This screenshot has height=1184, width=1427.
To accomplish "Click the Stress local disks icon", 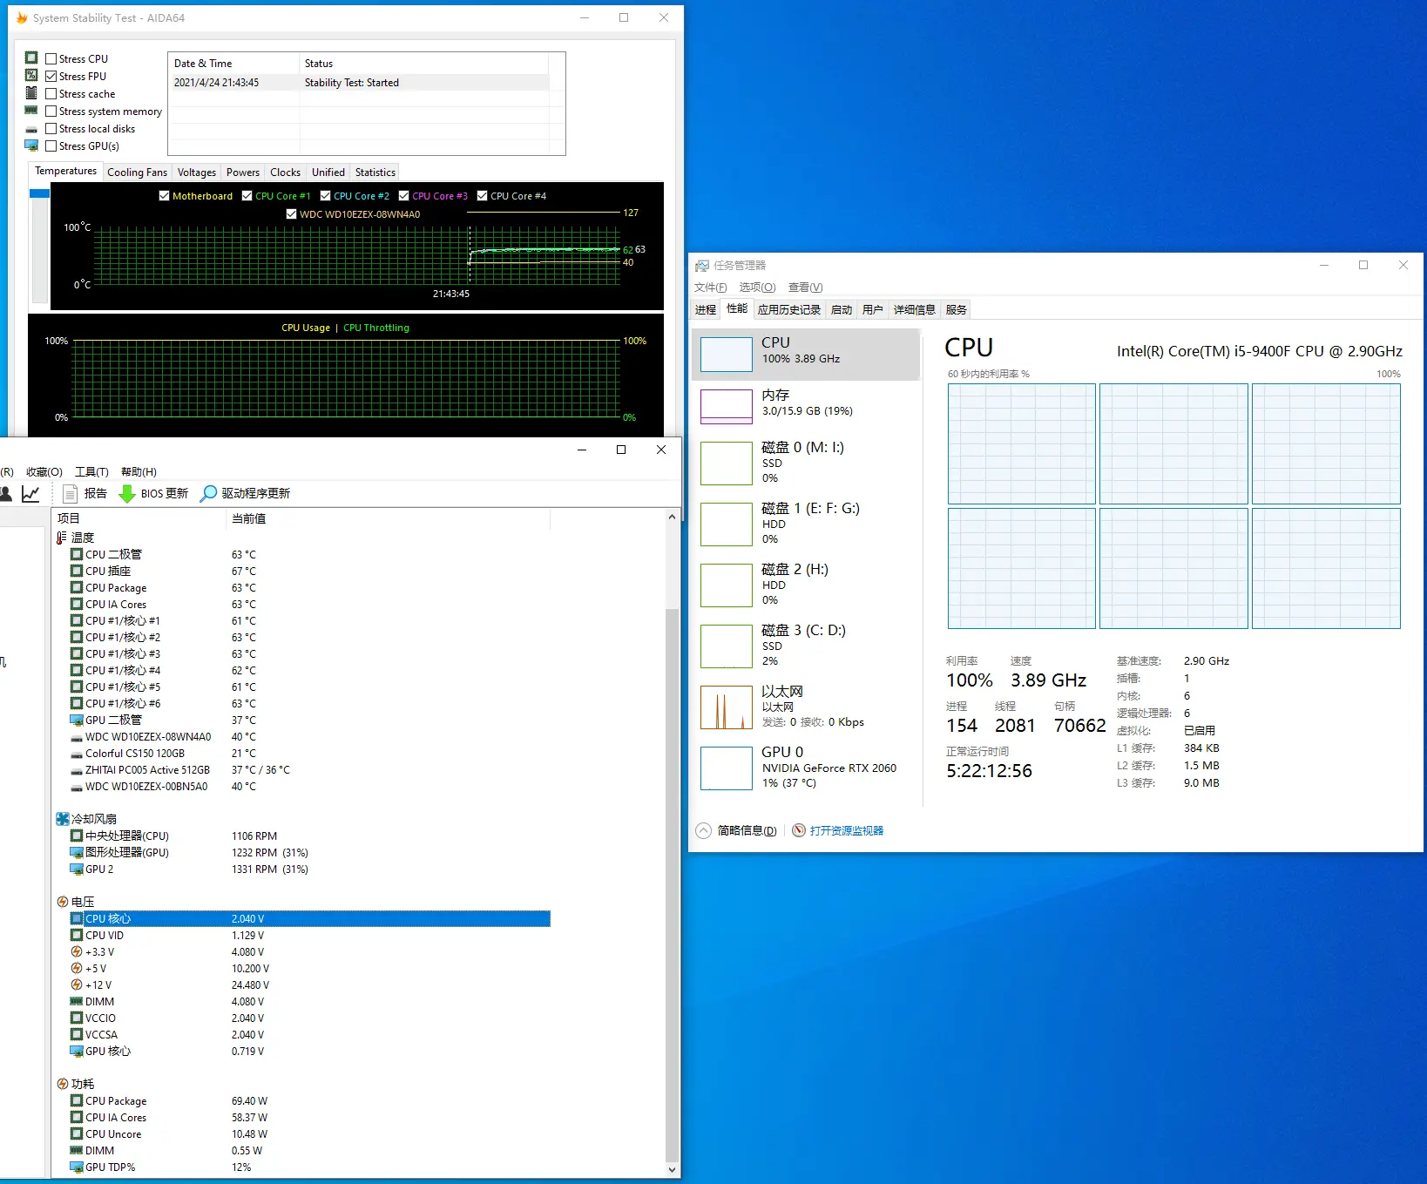I will (31, 129).
